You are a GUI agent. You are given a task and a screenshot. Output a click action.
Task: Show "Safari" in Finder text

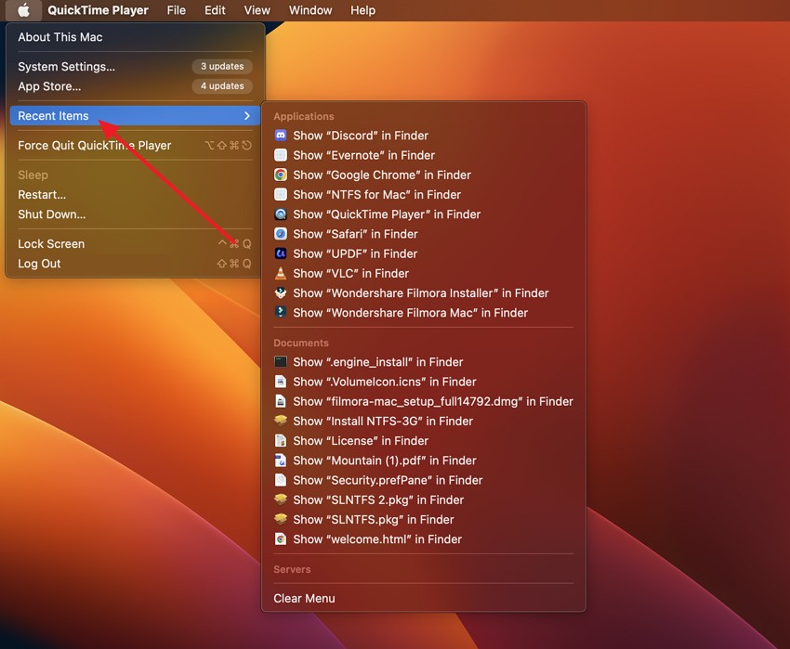pyautogui.click(x=356, y=234)
